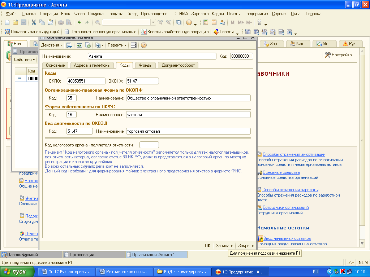Click the sigma report icon in second toolbar
370x277 pixels.
click(x=248, y=32)
